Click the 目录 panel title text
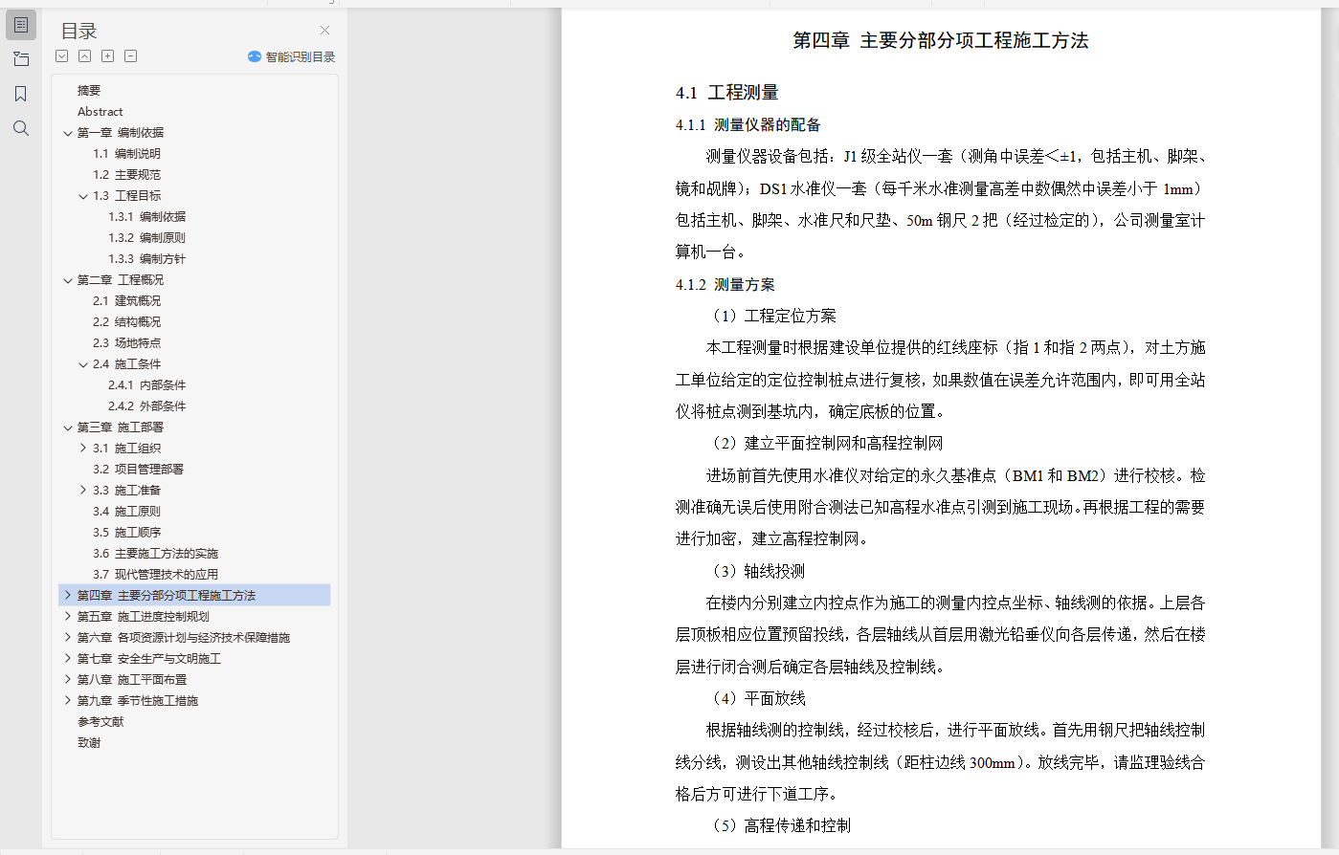 click(79, 32)
